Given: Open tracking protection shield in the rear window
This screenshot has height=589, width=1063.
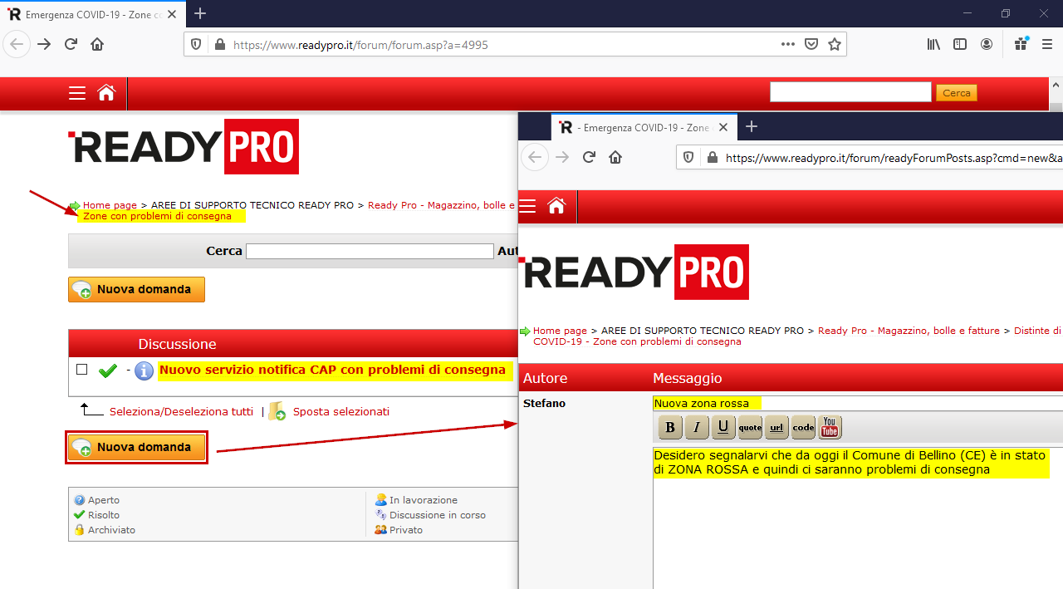Looking at the screenshot, I should (x=196, y=45).
